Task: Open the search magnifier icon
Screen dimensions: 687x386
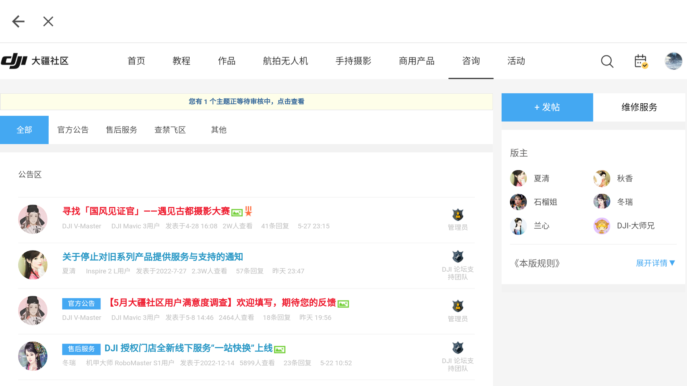Action: (x=607, y=61)
